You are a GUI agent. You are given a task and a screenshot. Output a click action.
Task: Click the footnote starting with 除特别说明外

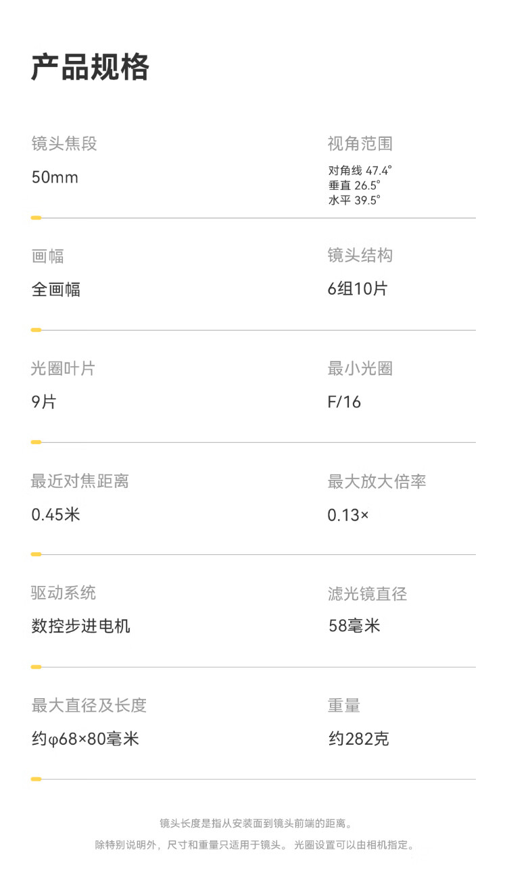254,845
